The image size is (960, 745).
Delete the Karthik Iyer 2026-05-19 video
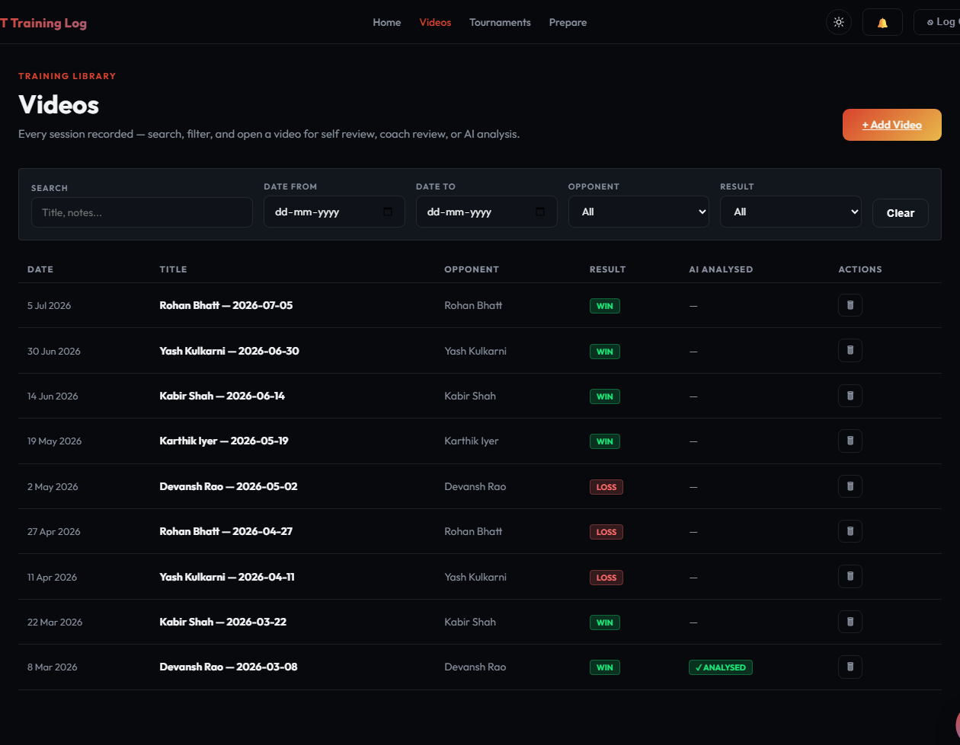[x=850, y=441]
